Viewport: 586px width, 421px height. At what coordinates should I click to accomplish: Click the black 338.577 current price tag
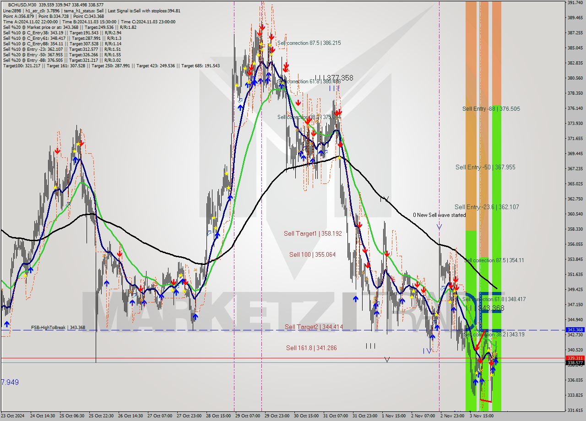pos(575,362)
